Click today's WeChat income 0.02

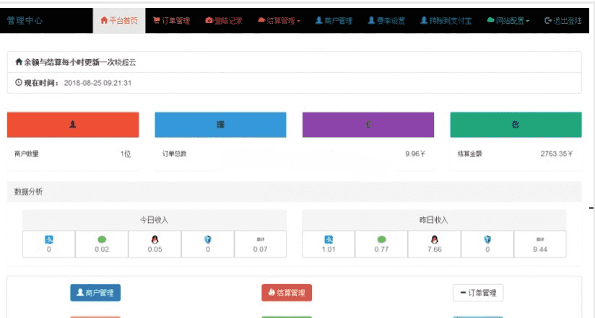[102, 249]
